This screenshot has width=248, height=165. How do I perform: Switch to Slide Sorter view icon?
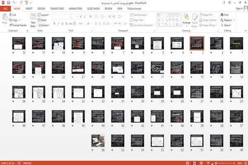pyautogui.click(x=195, y=163)
